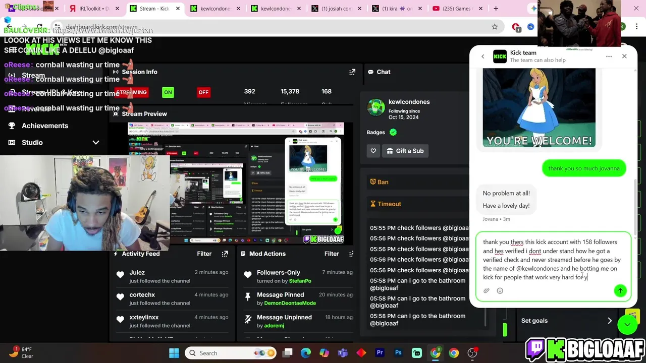
Task: Switch to the Stream - Kick tab
Action: coord(153,9)
